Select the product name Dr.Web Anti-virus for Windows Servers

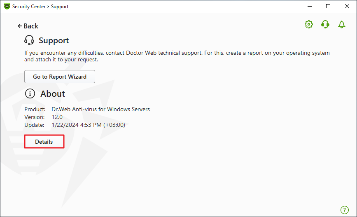click(100, 109)
